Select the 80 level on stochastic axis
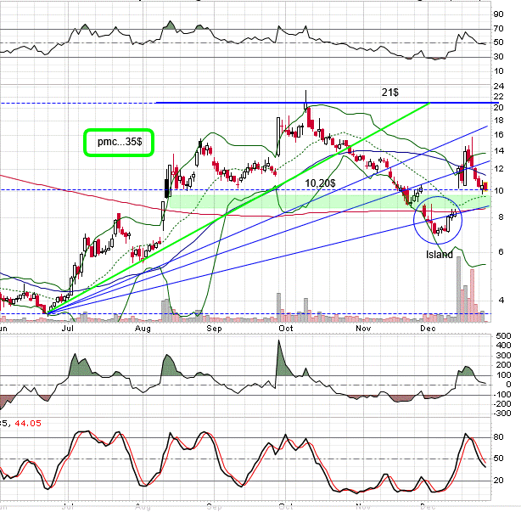This screenshot has height=512, width=521. coord(497,438)
